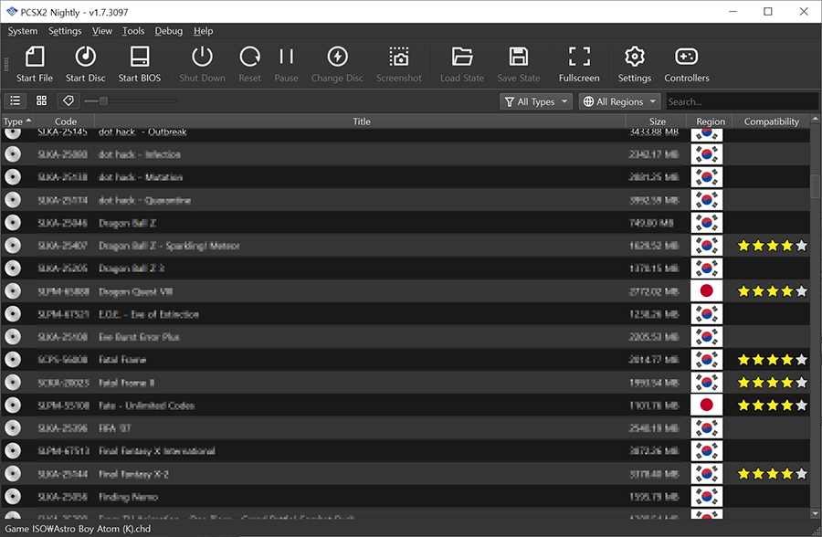Viewport: 822px width, 537px height.
Task: Click the Shut Down power icon
Action: pos(202,57)
